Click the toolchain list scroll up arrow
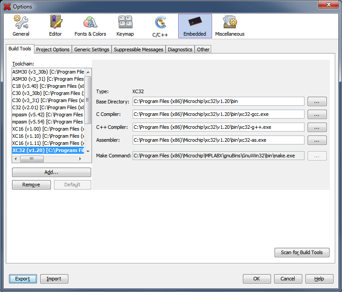Viewport: 342px width, 292px height. pyautogui.click(x=88, y=72)
